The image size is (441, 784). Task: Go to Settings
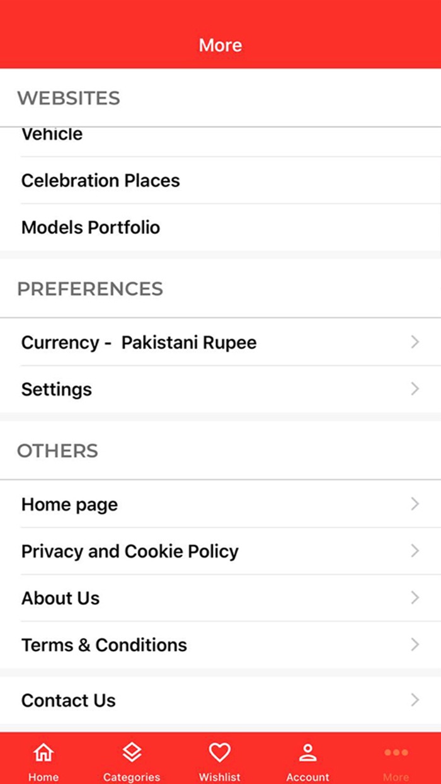(x=57, y=389)
